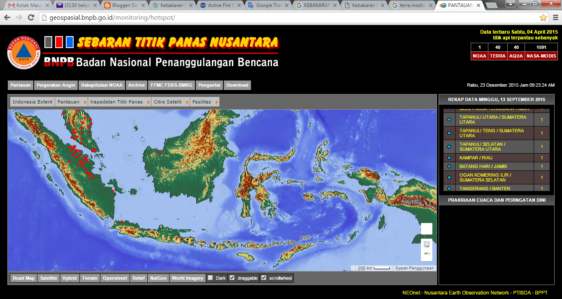Image resolution: width=562 pixels, height=299 pixels.
Task: Expand Citra Satelit dropdown
Action: [x=171, y=102]
